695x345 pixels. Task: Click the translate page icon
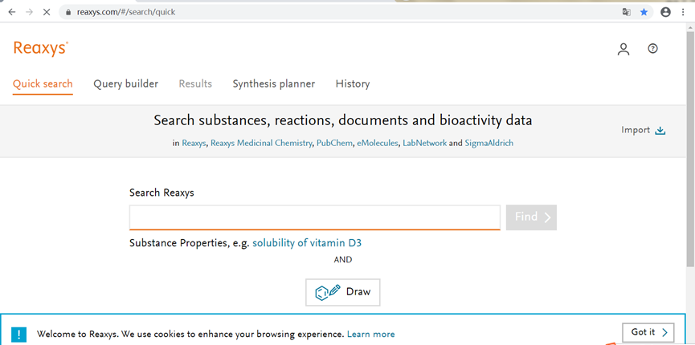(x=626, y=12)
